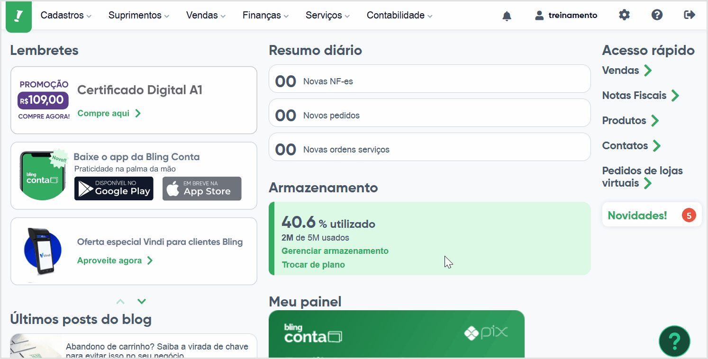
Task: Click the arrow next to Produtos shortcut
Action: pyautogui.click(x=655, y=121)
